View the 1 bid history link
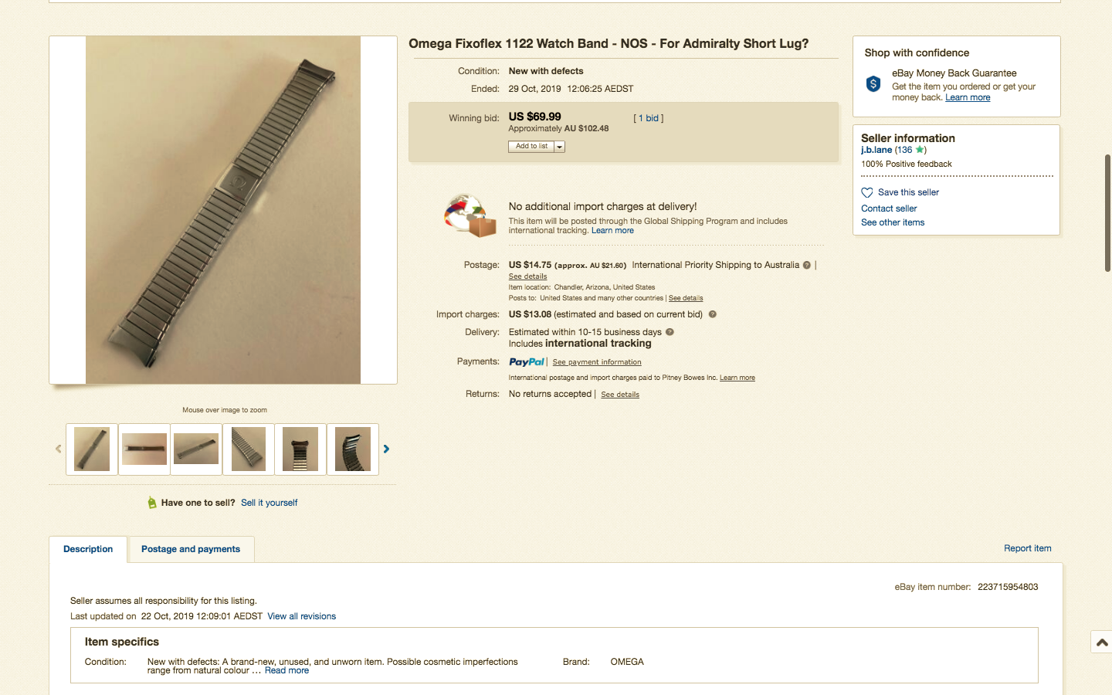The height and width of the screenshot is (695, 1112). tap(649, 118)
